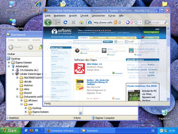Expand the Eigene Dateien node under Desktop
The width and height of the screenshot is (178, 134).
coord(9,63)
